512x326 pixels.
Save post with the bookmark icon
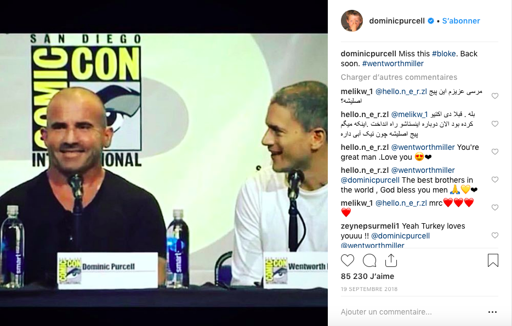[493, 260]
